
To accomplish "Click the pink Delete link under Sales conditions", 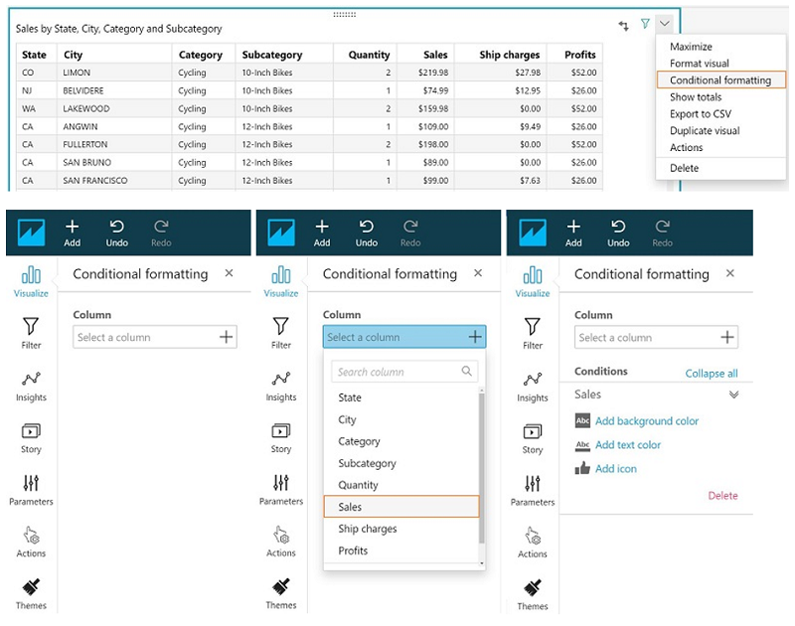I will 723,495.
